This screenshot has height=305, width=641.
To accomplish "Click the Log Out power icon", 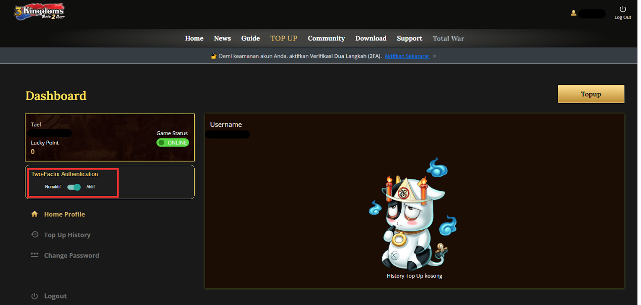I will tap(623, 9).
